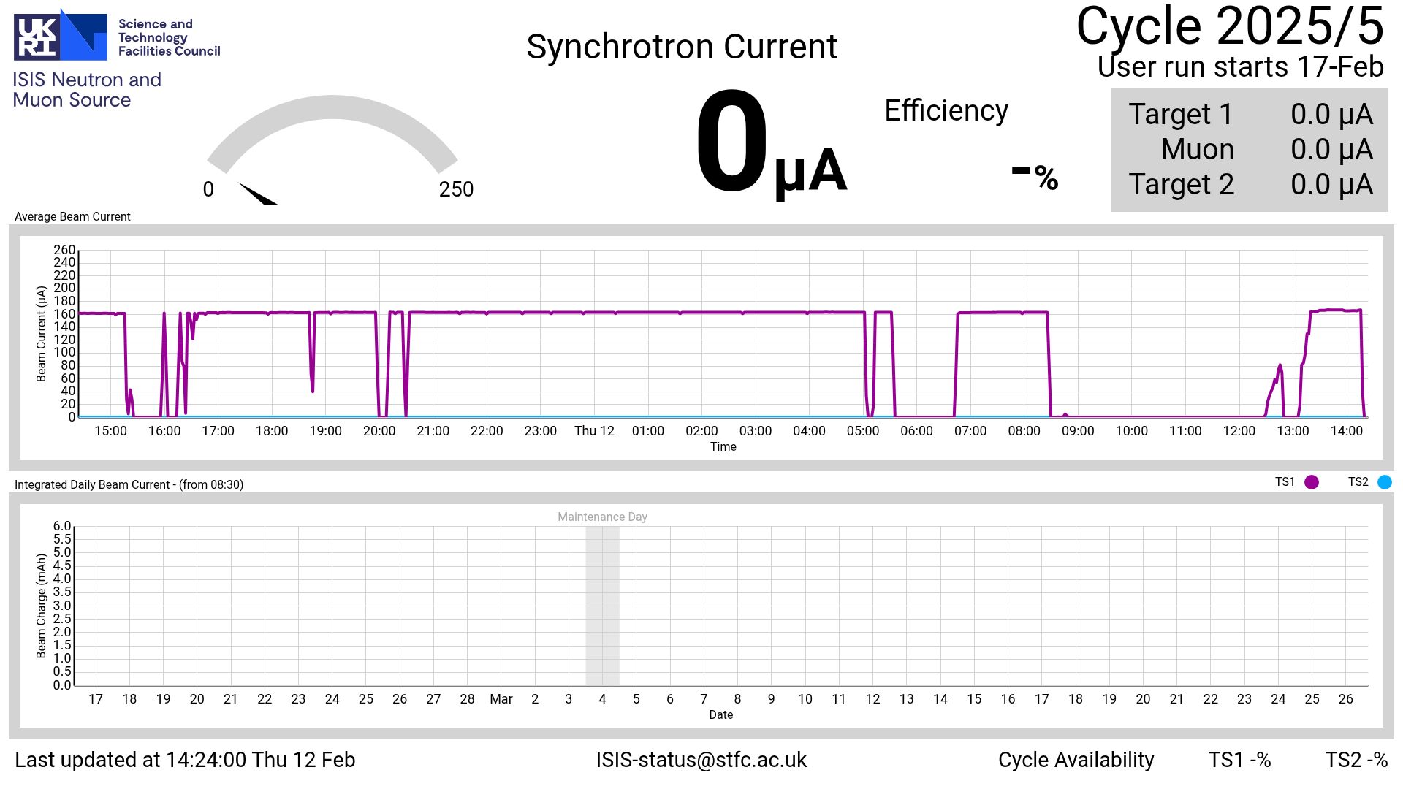Click the Target 1 current reading
The image size is (1403, 789).
pyautogui.click(x=1331, y=115)
